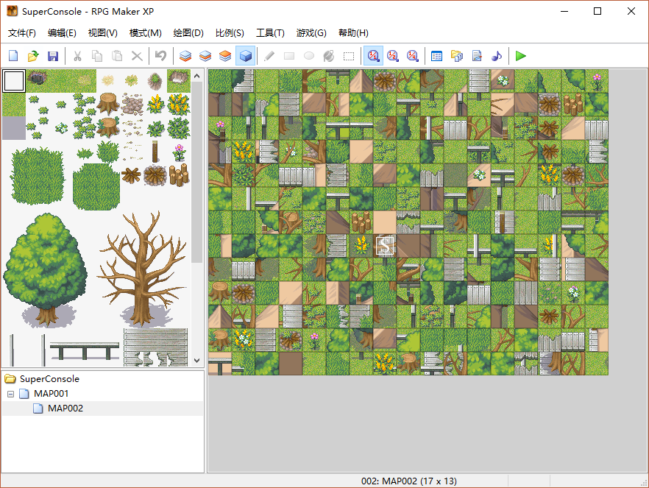Select the Rectangle drawing tool
Viewport: 649px width, 488px height.
[289, 56]
